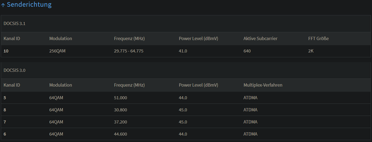The width and height of the screenshot is (372, 142).
Task: Click the 37.200 frequency cell
Action: 120,122
